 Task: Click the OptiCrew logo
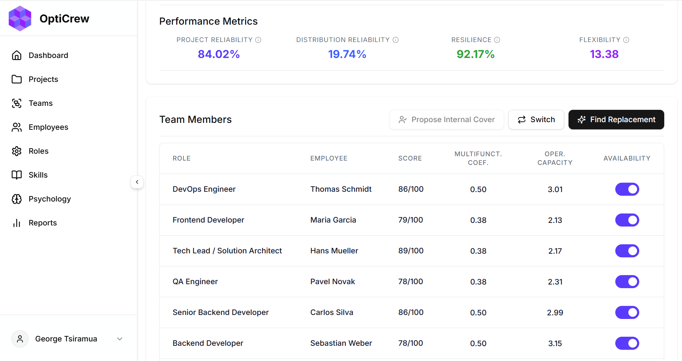[x=20, y=18]
